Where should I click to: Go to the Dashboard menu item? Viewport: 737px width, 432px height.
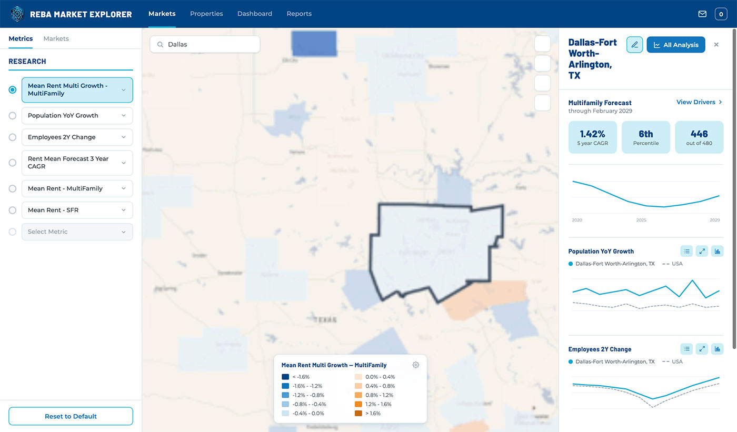(255, 14)
